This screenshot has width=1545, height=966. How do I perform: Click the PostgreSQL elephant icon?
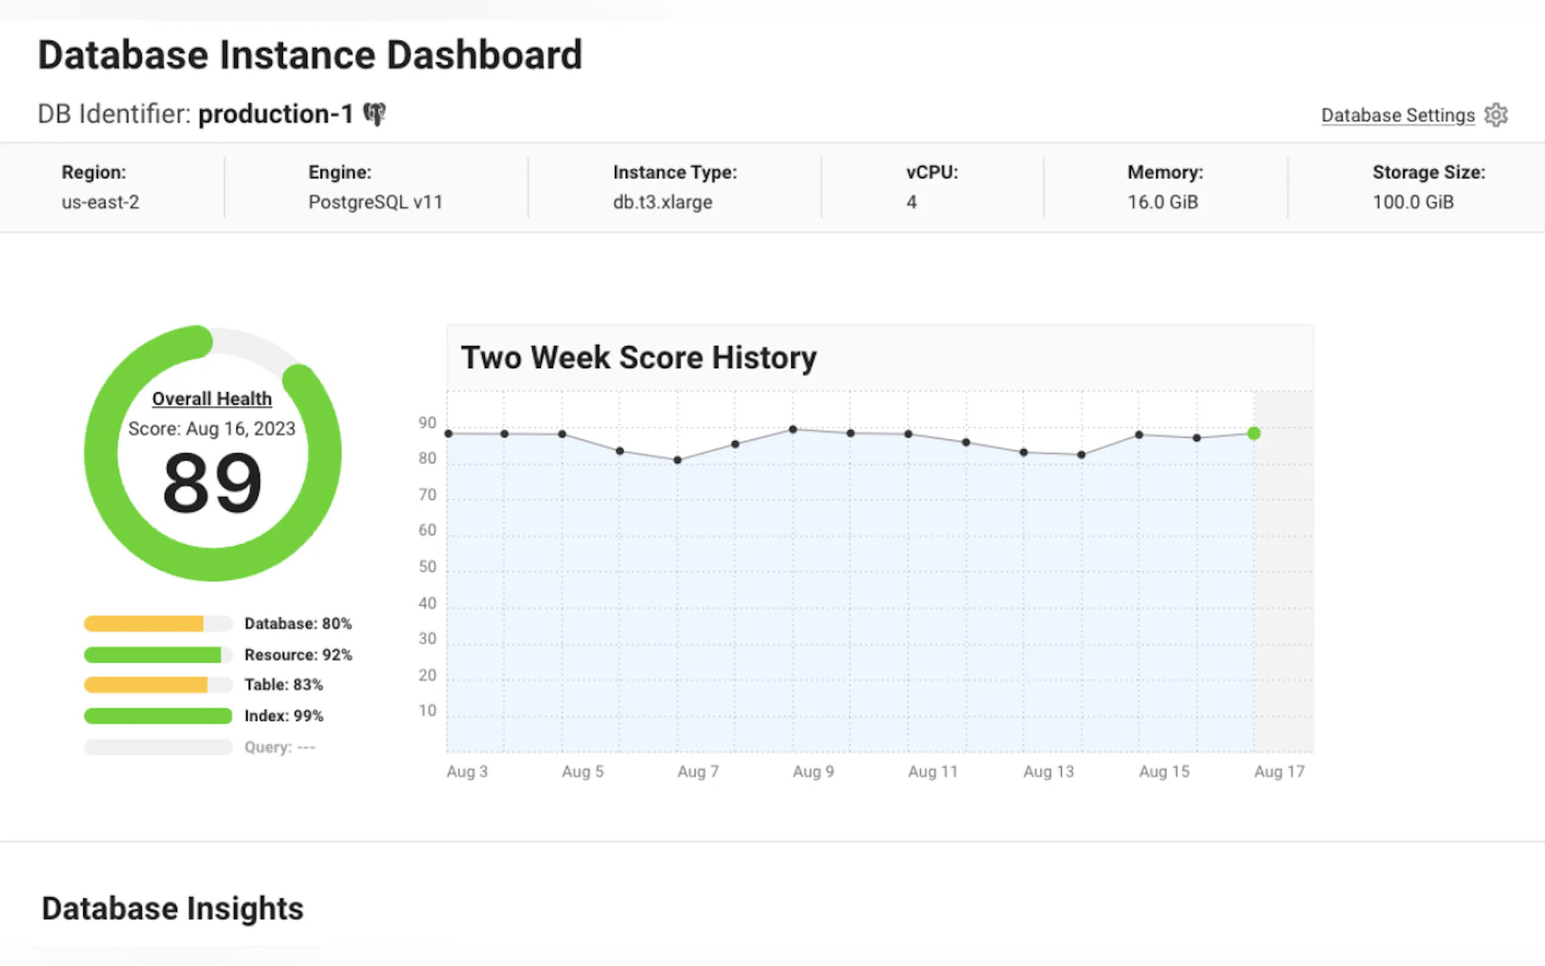click(x=374, y=114)
